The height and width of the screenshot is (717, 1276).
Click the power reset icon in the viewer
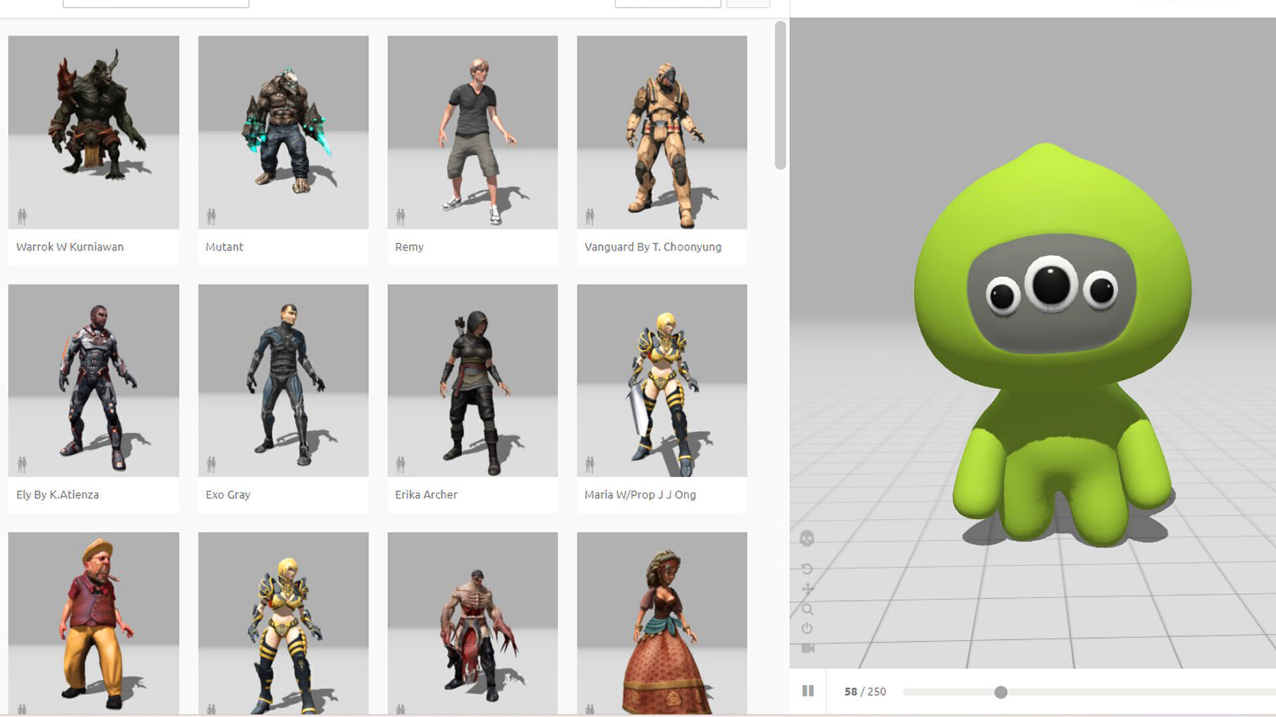807,628
